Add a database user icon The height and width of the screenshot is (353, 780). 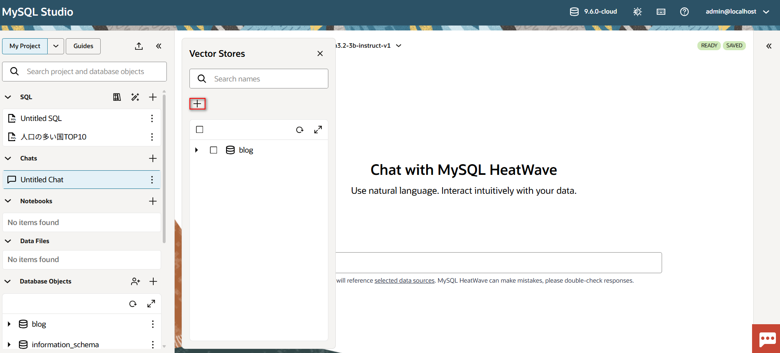coord(135,281)
